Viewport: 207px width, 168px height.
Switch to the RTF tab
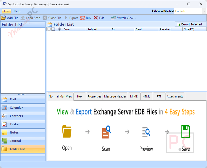pyautogui.click(x=159, y=96)
